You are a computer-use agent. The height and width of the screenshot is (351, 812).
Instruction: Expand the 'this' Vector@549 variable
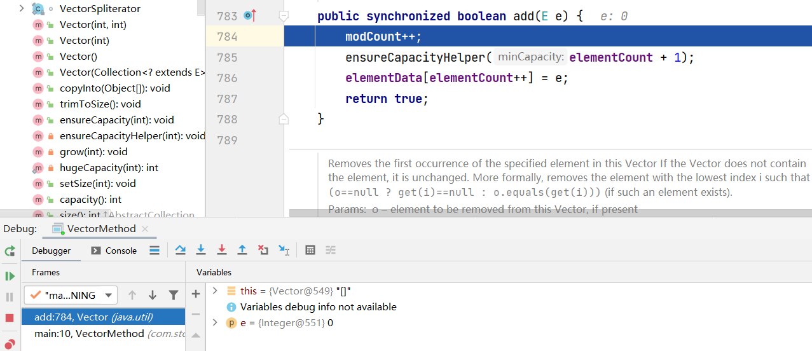point(215,291)
